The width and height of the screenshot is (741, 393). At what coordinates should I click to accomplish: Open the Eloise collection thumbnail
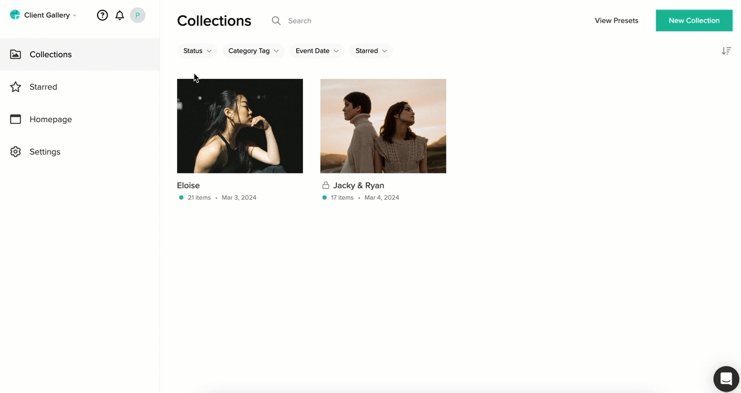pos(240,126)
